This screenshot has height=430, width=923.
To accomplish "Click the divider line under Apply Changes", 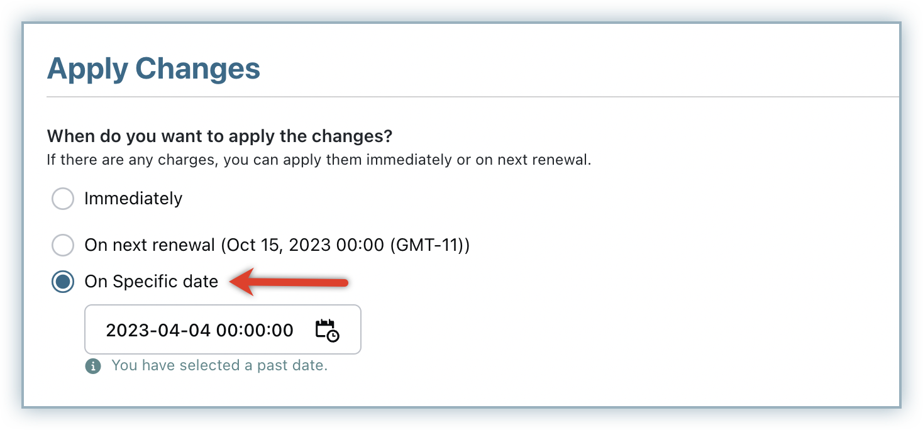I will 472,97.
